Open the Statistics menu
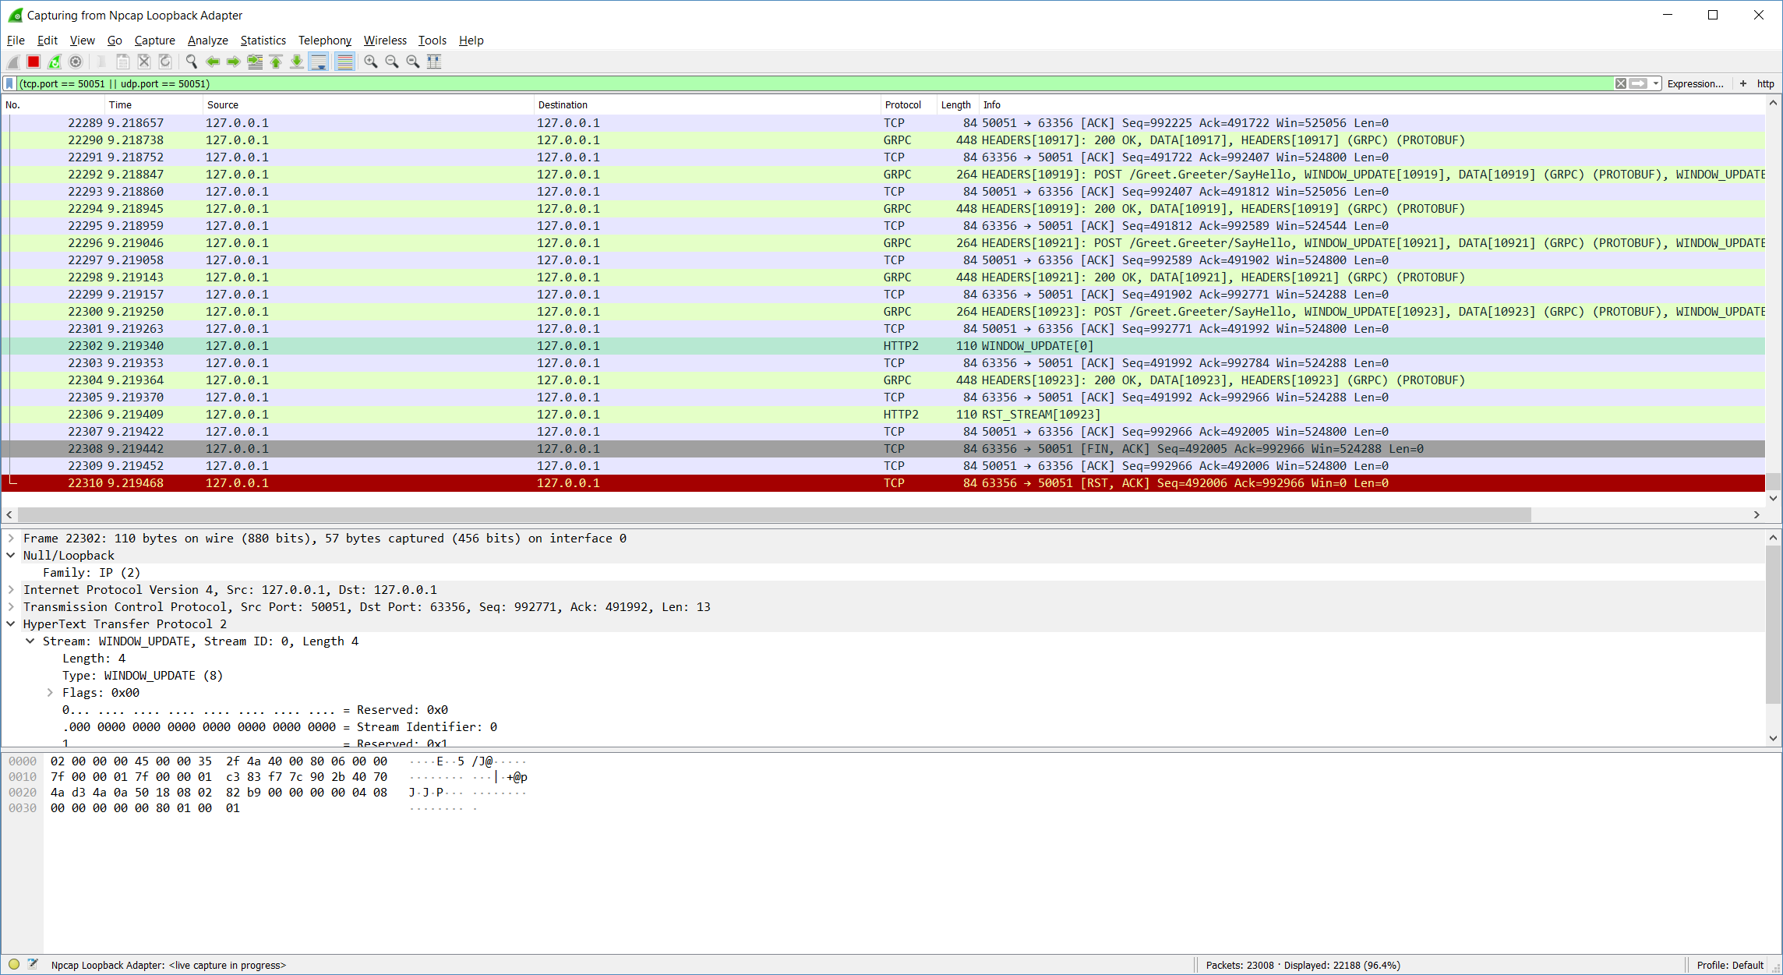Screen dimensions: 1783x975 (263, 40)
